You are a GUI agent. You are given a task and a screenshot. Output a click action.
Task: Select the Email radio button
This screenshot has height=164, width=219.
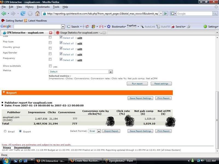[5, 131]
